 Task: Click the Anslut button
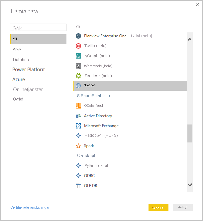pos(158,207)
